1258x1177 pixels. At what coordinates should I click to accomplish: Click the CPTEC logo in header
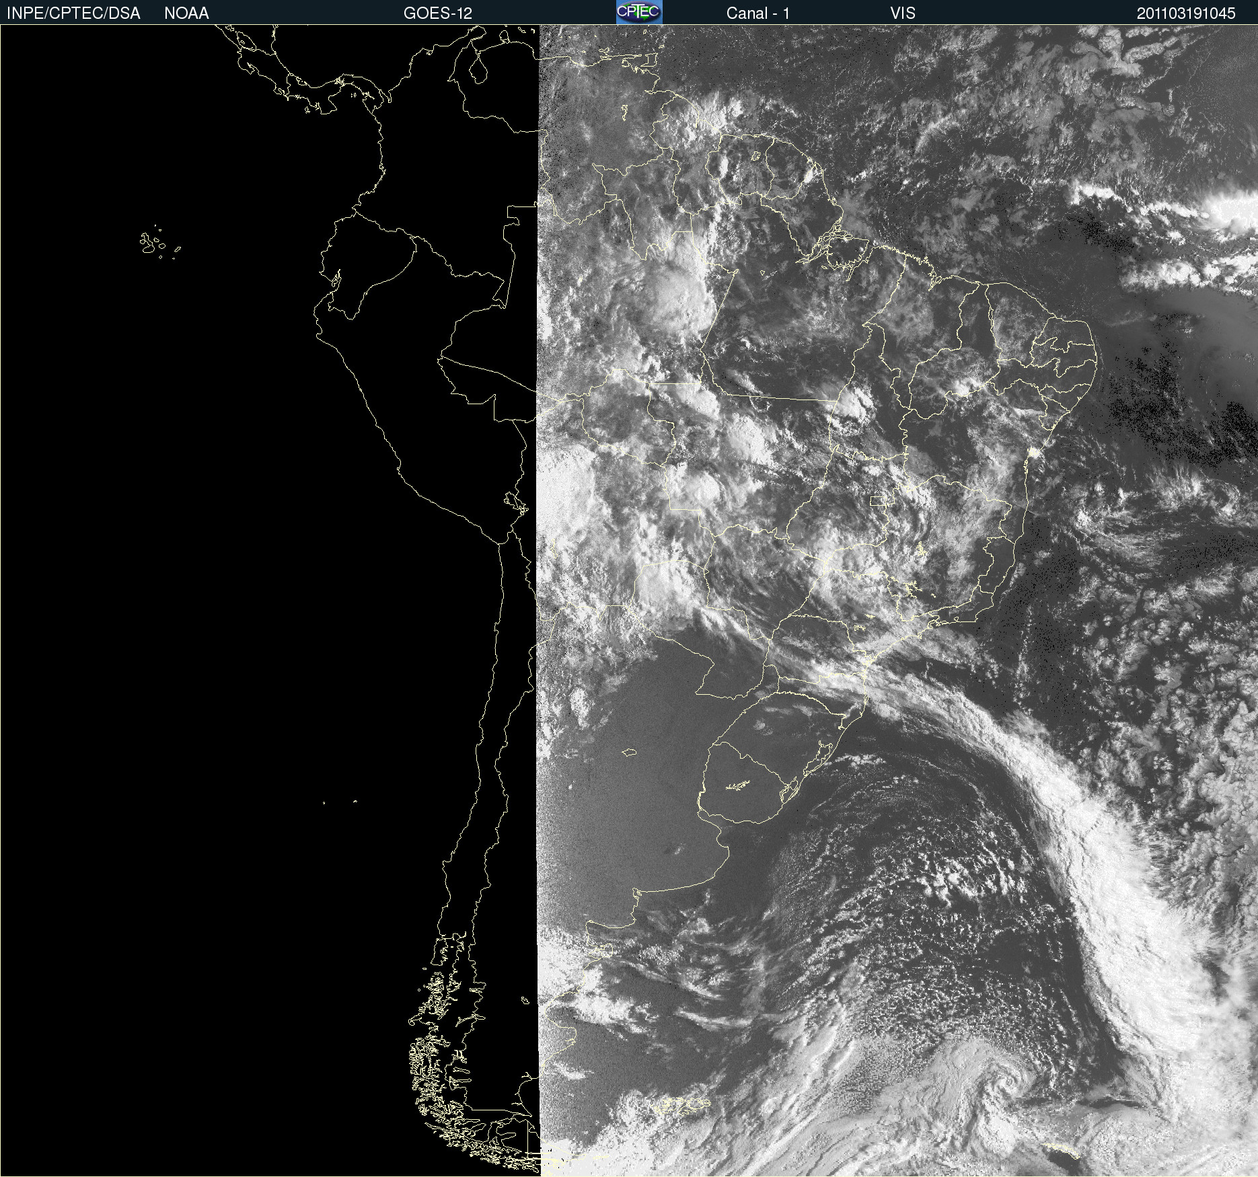[x=639, y=12]
